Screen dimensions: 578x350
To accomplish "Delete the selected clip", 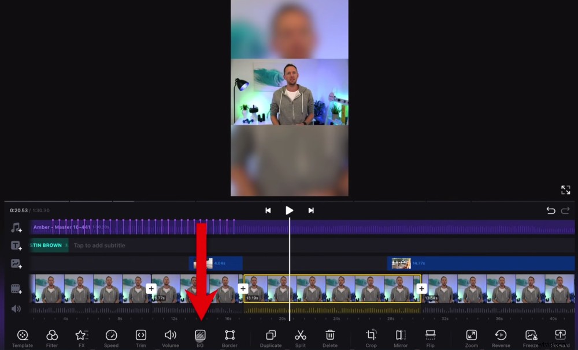I will (x=329, y=337).
